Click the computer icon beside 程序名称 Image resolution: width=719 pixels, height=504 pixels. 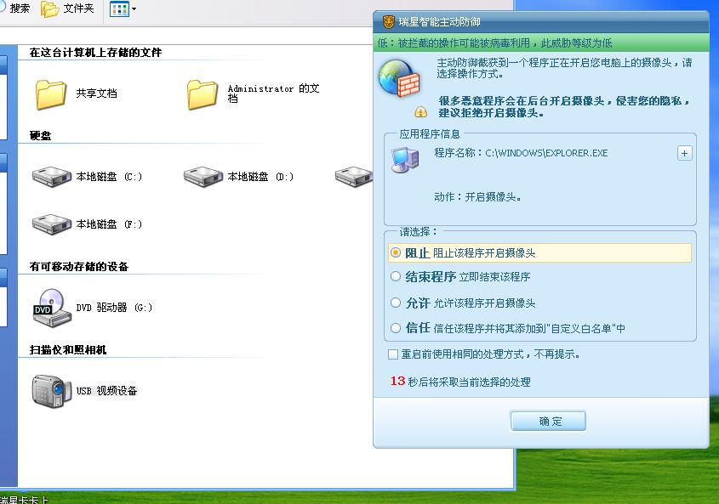[x=405, y=160]
